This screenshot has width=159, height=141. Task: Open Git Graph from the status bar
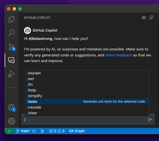click(77, 131)
